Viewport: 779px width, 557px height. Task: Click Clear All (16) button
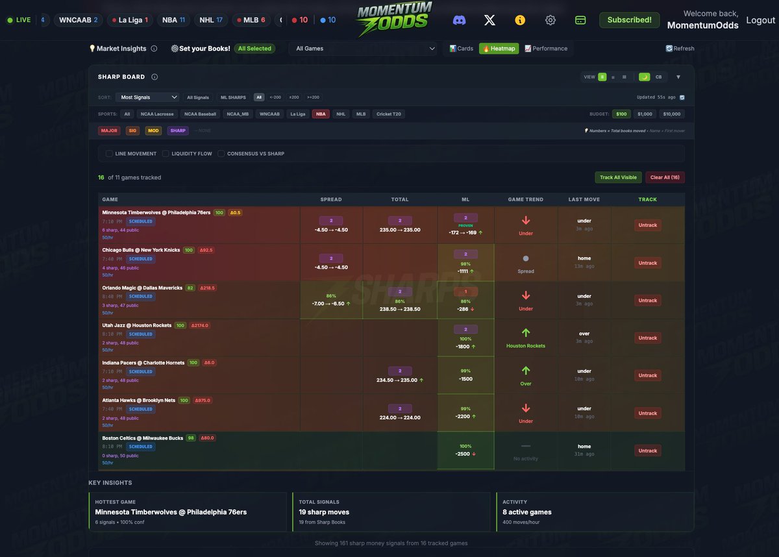pyautogui.click(x=665, y=177)
